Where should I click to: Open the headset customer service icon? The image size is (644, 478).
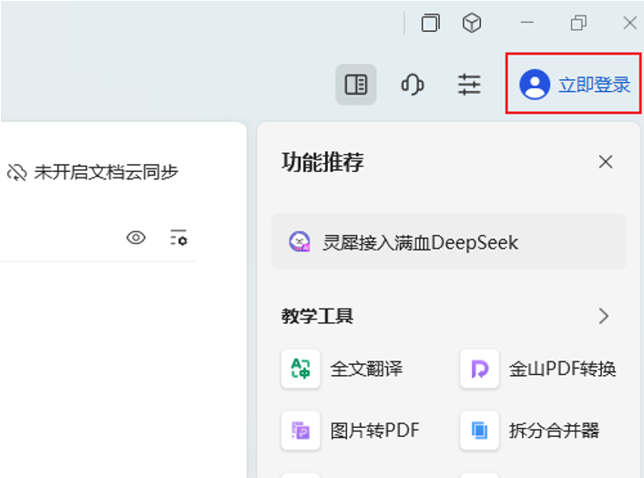pyautogui.click(x=413, y=85)
